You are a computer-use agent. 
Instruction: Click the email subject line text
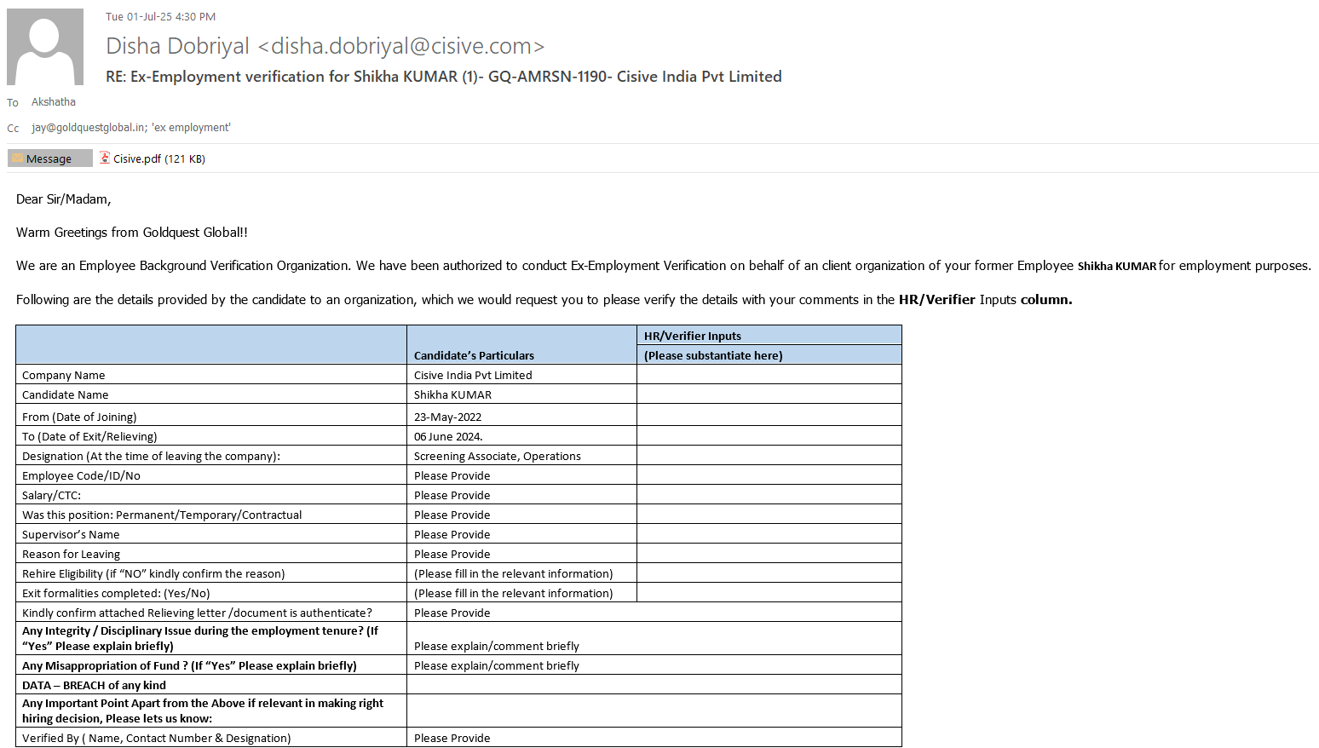pos(443,77)
